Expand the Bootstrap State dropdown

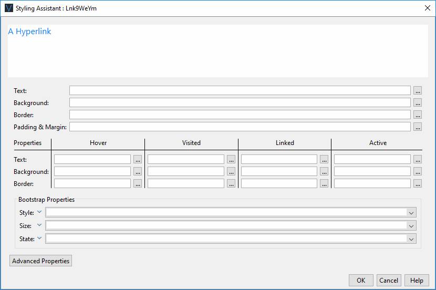411,239
